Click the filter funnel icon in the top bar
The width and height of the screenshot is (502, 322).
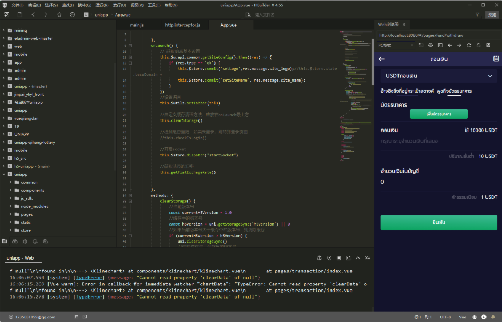(477, 15)
